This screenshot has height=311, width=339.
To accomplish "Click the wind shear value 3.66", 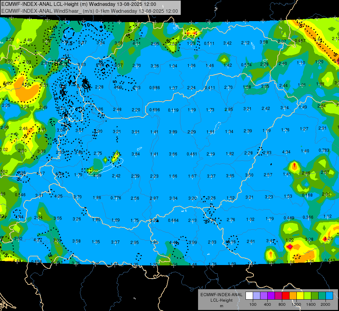I will pyautogui.click(x=173, y=154).
